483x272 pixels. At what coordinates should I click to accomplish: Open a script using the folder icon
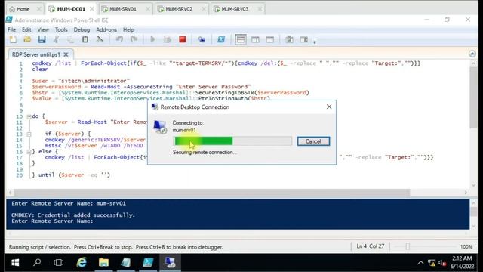click(27, 39)
